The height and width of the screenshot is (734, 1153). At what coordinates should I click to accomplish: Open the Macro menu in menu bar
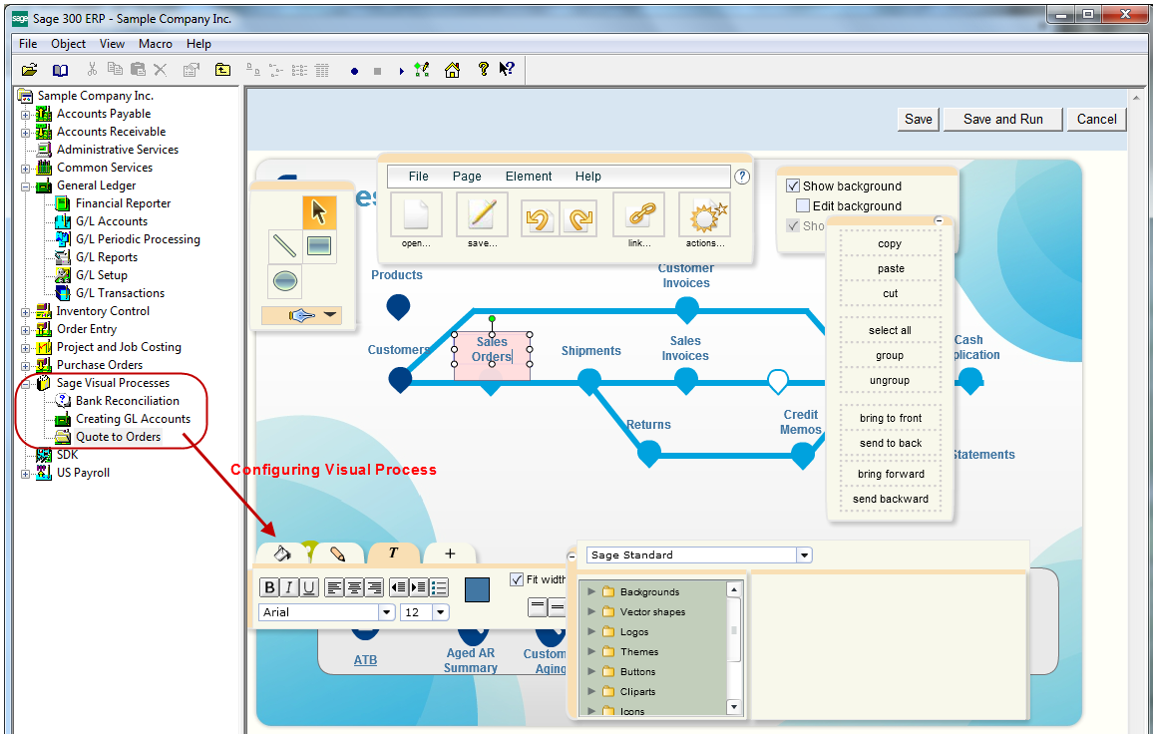(156, 44)
